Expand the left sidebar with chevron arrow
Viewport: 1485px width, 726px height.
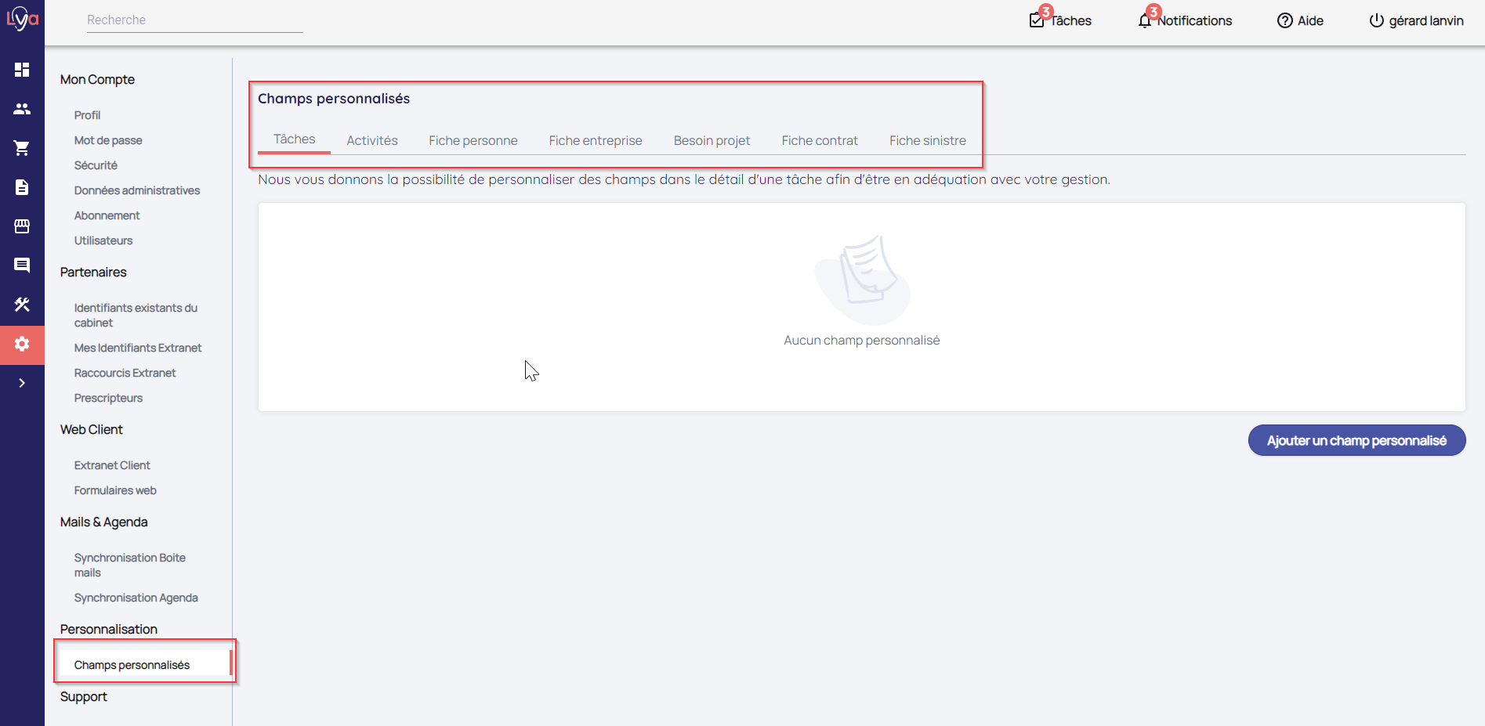(x=22, y=383)
